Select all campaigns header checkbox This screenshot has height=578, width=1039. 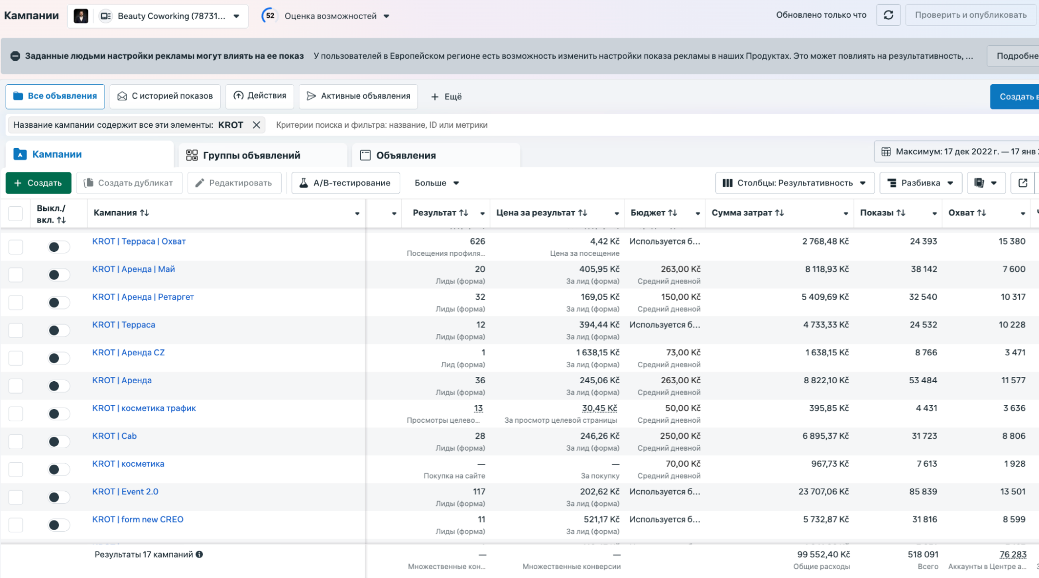pos(16,213)
